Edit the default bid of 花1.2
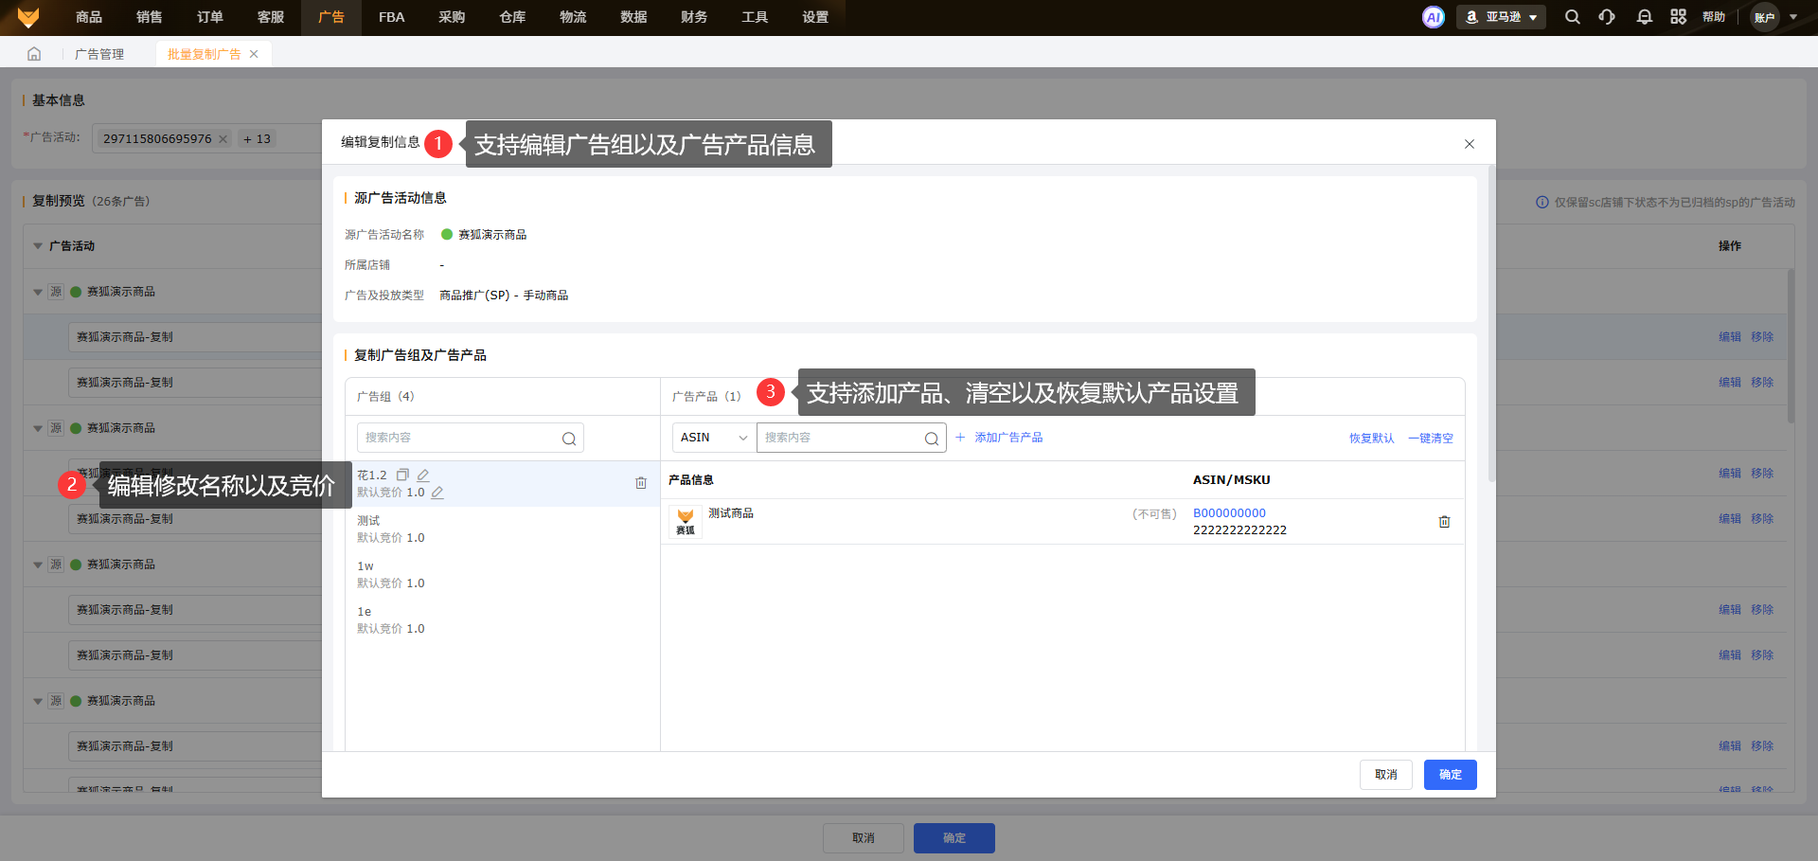 coord(437,493)
